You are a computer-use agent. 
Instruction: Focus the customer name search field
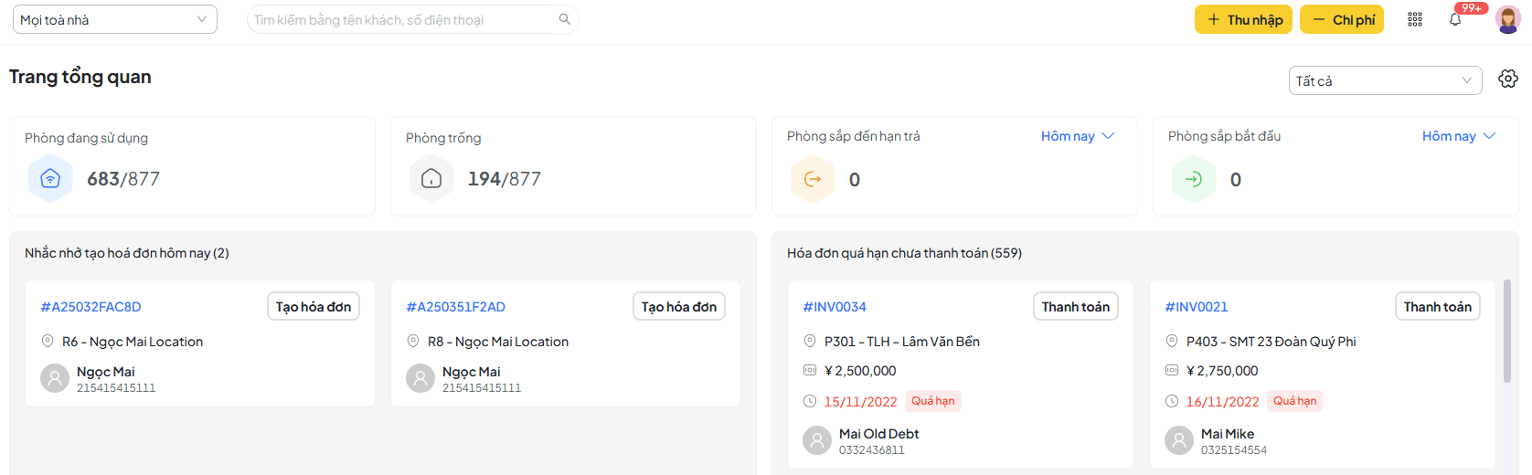[402, 19]
